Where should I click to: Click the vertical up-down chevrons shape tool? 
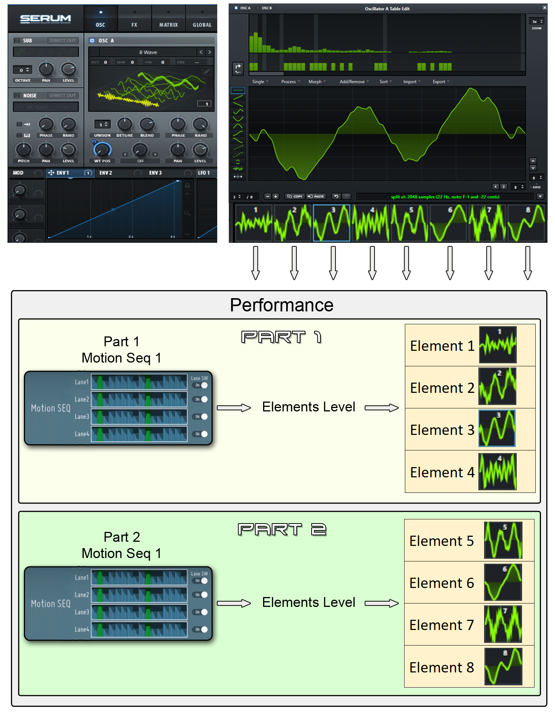point(238,162)
